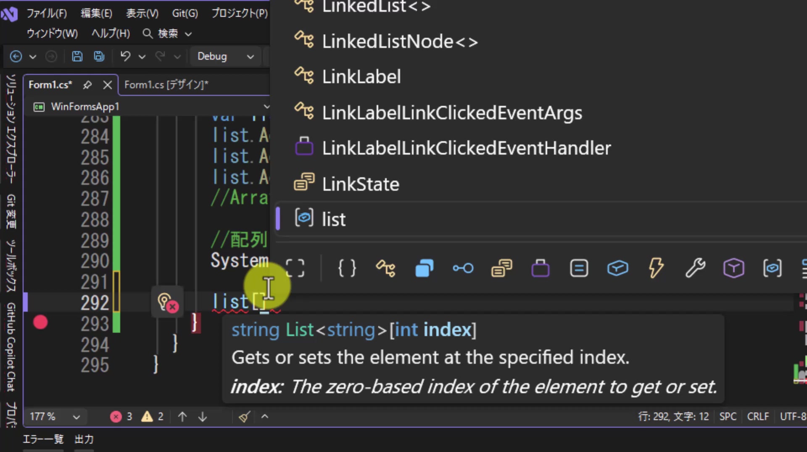Viewport: 807px width, 452px height.
Task: Toggle the events filter lightning icon
Action: click(656, 268)
